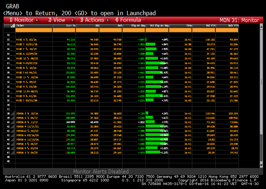
Task: Focus the orange filter field under Curr Px
Action: 64,30
